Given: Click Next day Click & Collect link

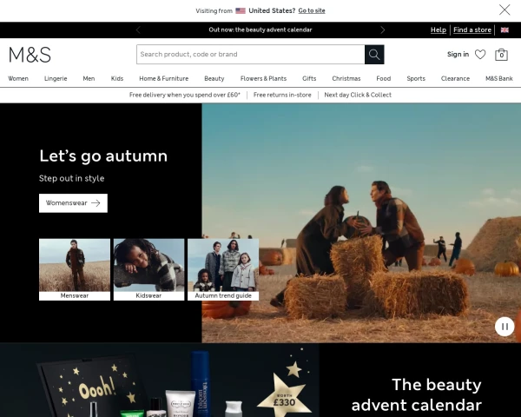Looking at the screenshot, I should [x=358, y=95].
